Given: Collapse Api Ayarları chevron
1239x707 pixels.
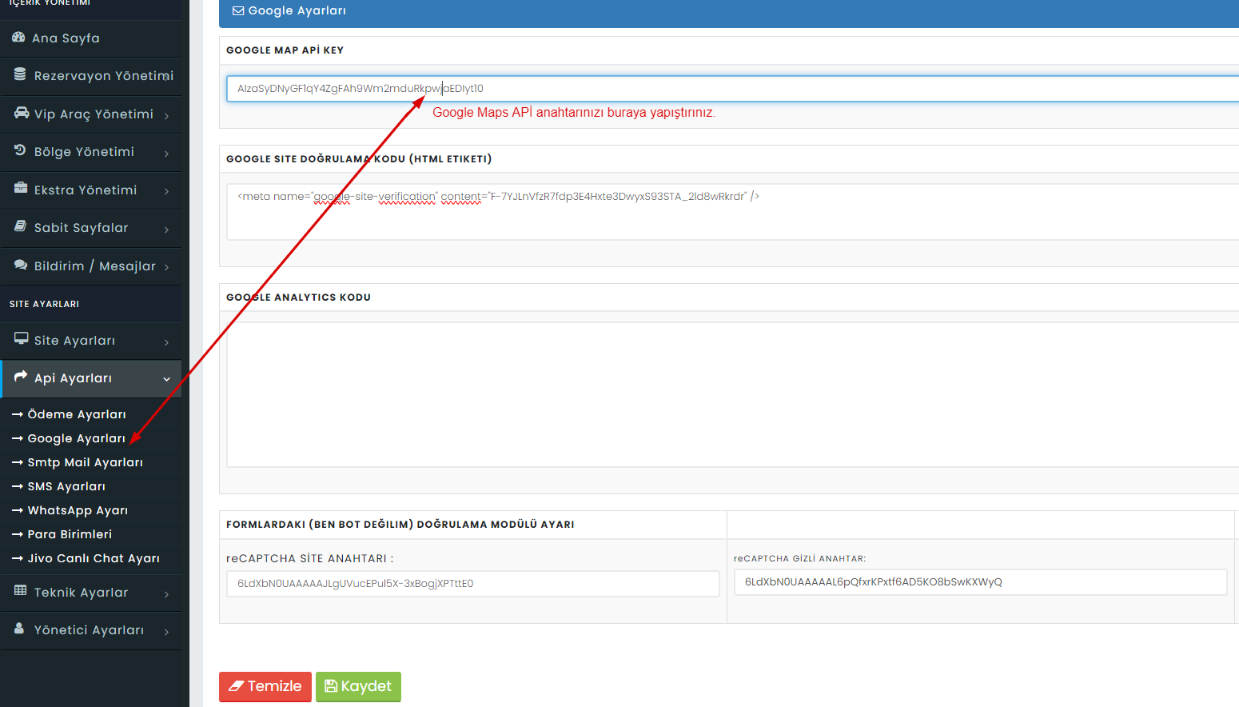Looking at the screenshot, I should coord(166,379).
